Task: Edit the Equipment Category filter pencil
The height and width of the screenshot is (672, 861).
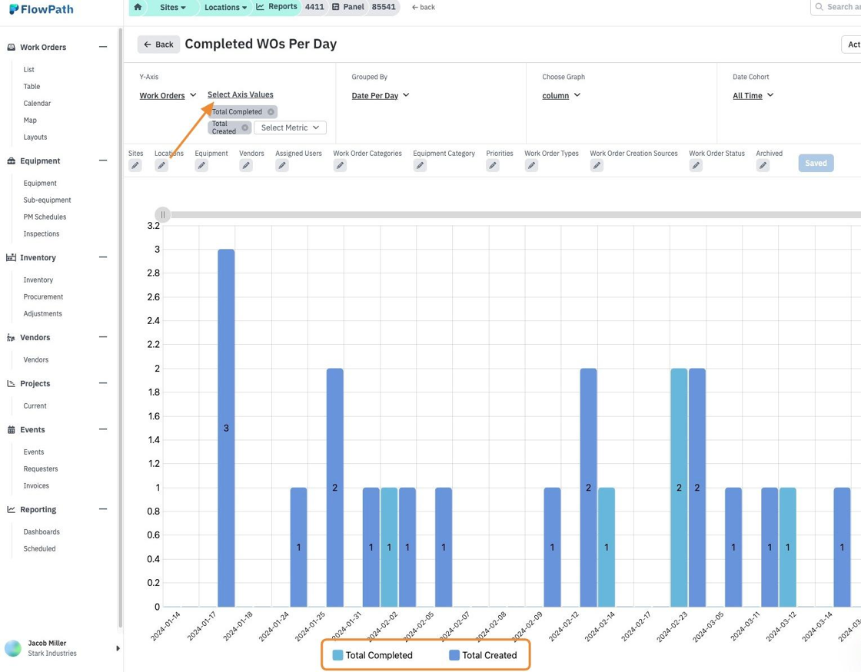Action: pyautogui.click(x=420, y=165)
